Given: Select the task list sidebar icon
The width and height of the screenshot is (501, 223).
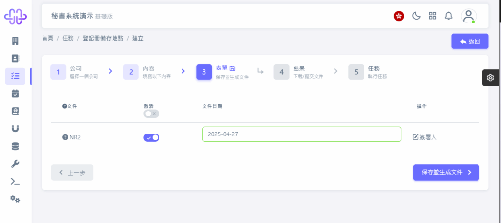Looking at the screenshot, I should click(x=15, y=76).
